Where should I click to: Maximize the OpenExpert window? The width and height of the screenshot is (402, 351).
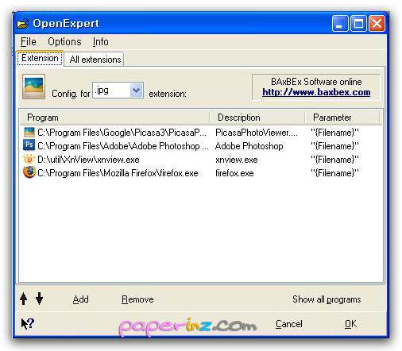tap(358, 24)
